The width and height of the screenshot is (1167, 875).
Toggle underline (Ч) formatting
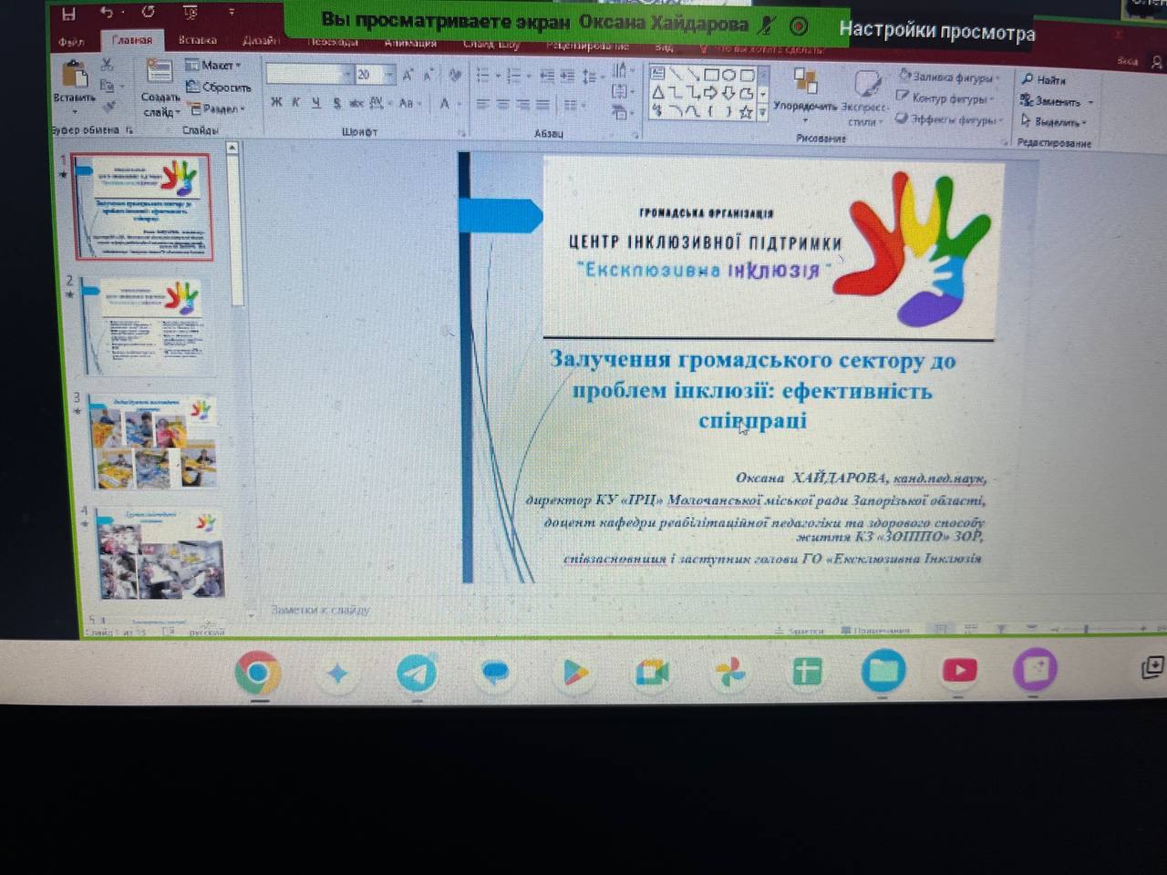316,103
